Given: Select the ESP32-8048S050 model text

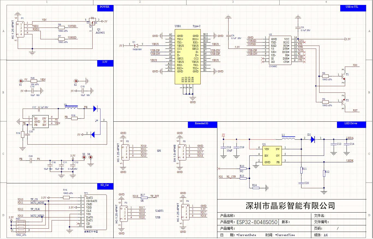Looking at the screenshot, I should [257, 222].
